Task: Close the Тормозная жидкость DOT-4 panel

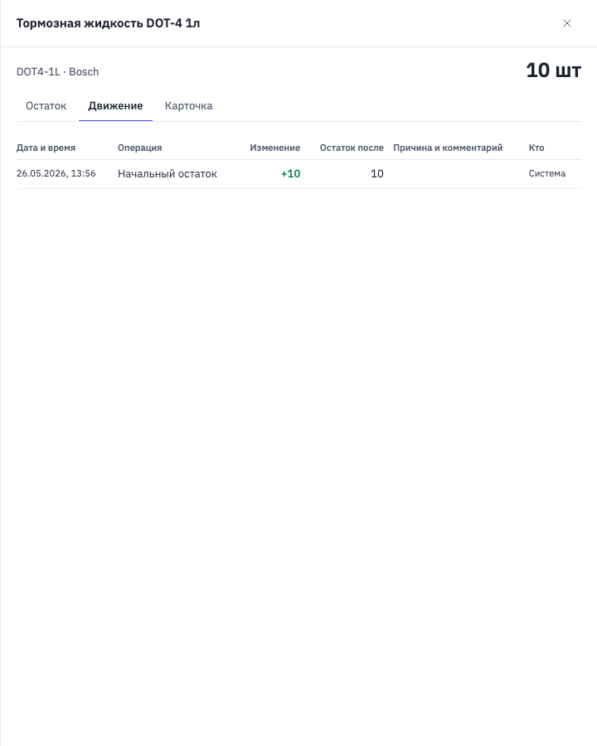Action: 566,23
